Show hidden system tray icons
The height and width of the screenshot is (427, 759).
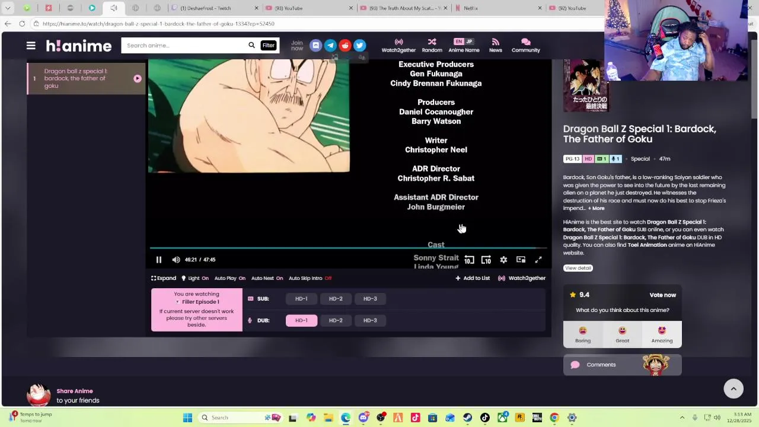(x=682, y=418)
